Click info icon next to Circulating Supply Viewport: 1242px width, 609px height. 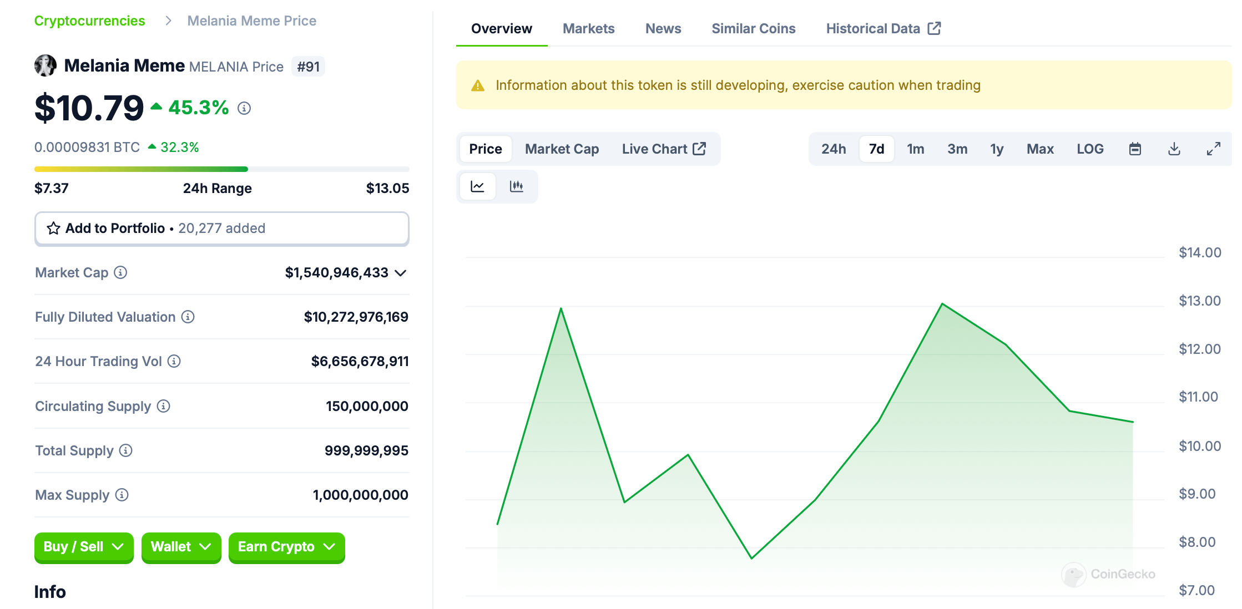click(x=163, y=406)
